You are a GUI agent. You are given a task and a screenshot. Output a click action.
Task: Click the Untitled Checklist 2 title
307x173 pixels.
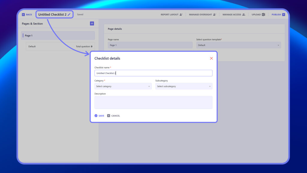[x=52, y=14]
